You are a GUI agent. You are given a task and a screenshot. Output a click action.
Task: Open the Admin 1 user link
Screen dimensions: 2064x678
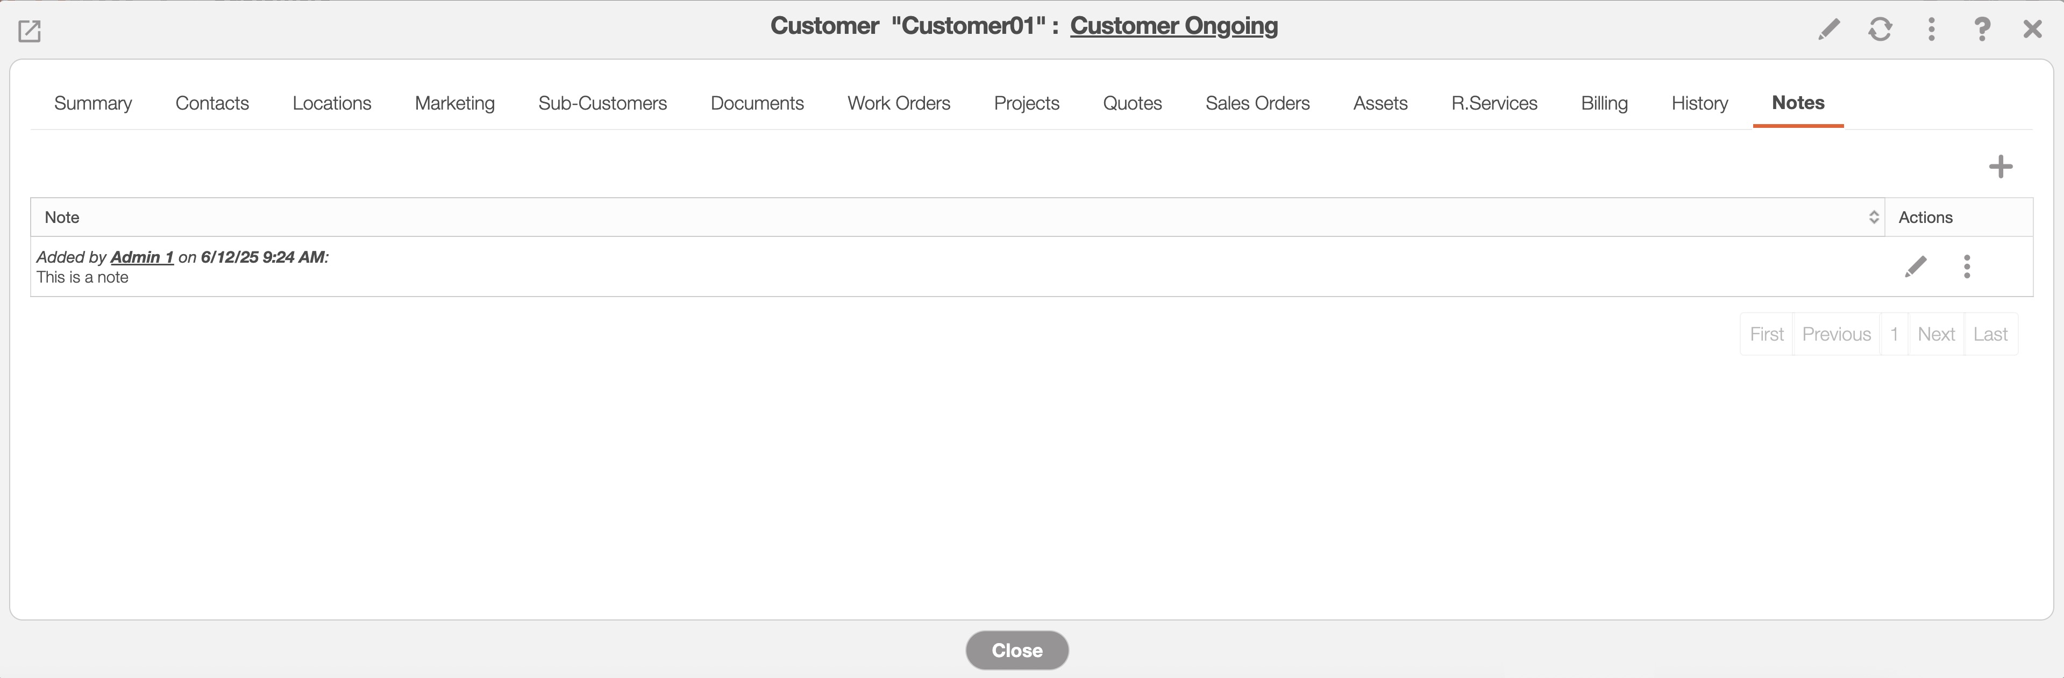[x=142, y=257]
